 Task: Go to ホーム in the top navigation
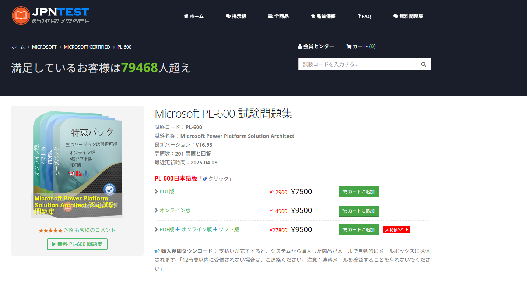pos(194,16)
